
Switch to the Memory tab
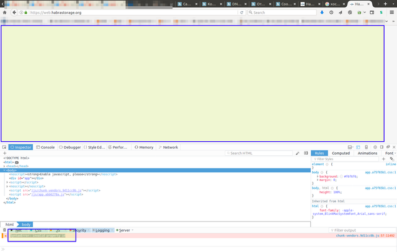click(x=144, y=147)
